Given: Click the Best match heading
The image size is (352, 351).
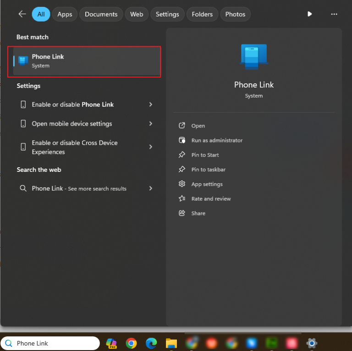Looking at the screenshot, I should (x=33, y=37).
